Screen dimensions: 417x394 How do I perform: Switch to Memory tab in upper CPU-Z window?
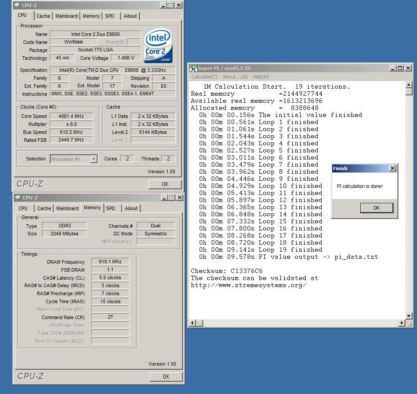point(91,16)
